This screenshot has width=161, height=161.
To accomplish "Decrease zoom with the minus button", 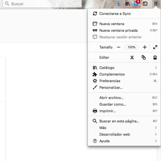I will [x=119, y=47].
